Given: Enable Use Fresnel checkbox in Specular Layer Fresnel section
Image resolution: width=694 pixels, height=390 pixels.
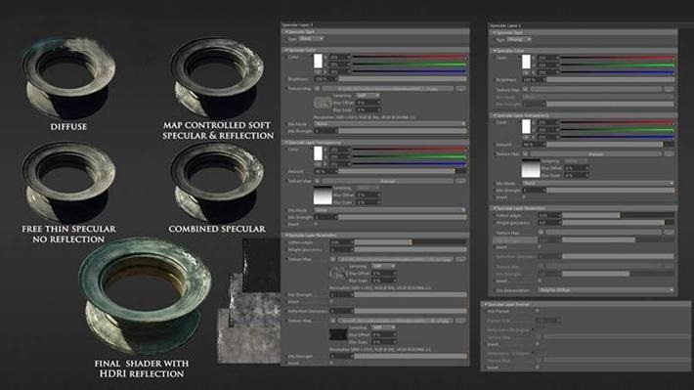Looking at the screenshot, I should (x=538, y=311).
